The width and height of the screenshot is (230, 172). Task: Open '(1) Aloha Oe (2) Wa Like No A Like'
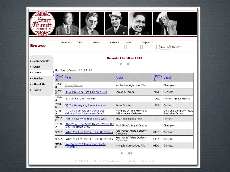(x=86, y=92)
